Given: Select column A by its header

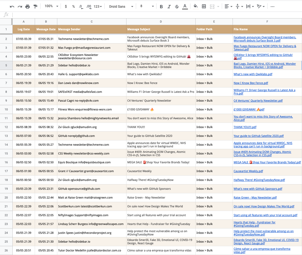Looking at the screenshot, I should coord(24,22).
